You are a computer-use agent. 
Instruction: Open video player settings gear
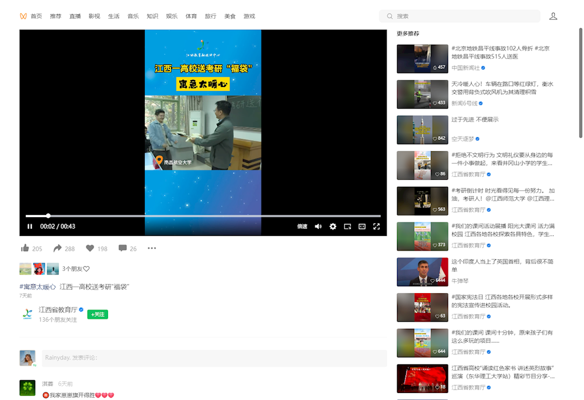pyautogui.click(x=333, y=227)
